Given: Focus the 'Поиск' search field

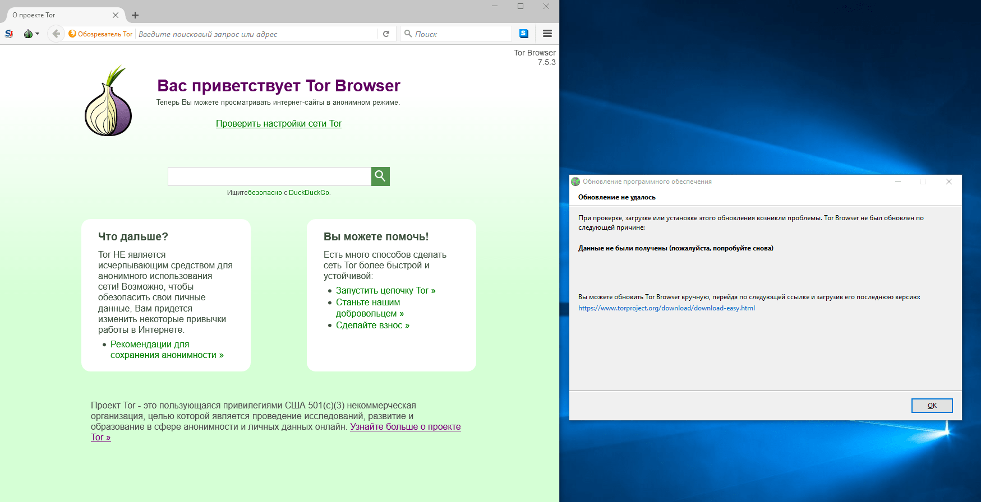Looking at the screenshot, I should [x=456, y=34].
